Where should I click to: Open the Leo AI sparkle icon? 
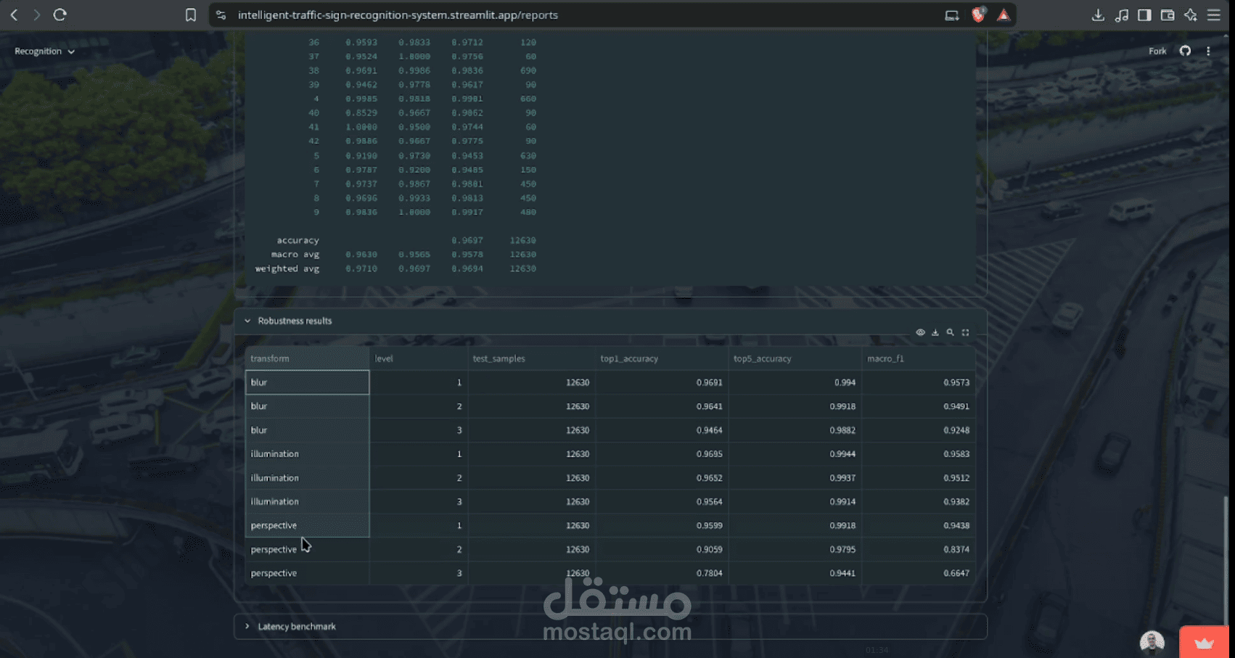pyautogui.click(x=1191, y=15)
